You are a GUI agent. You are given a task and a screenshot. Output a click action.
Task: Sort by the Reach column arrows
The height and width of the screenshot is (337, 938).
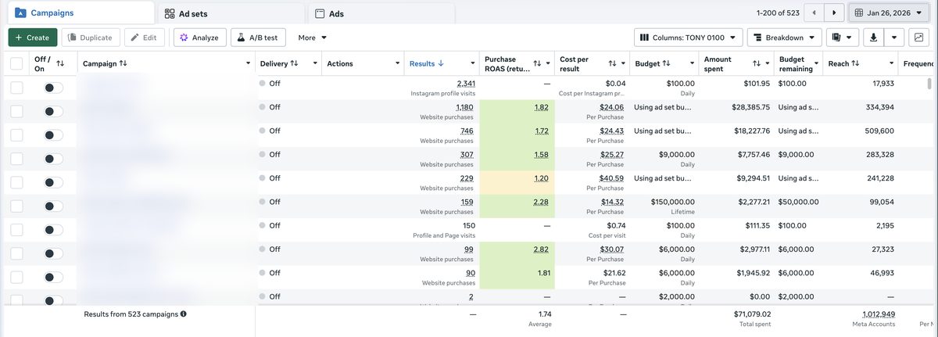855,63
